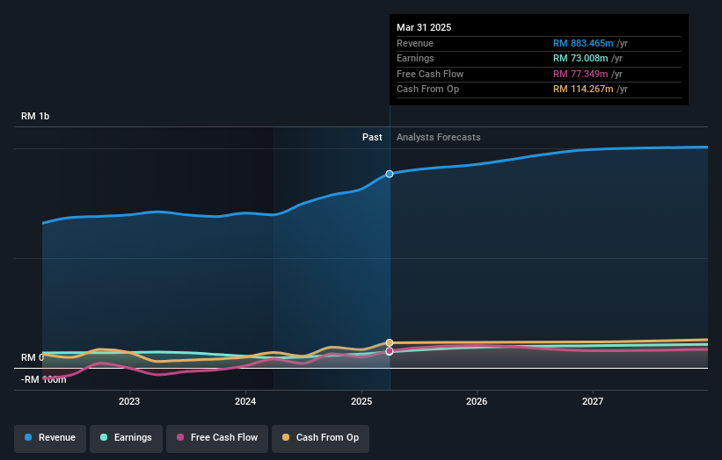
Task: Click earnings value RM 73.008m in tooltip
Action: [580, 58]
